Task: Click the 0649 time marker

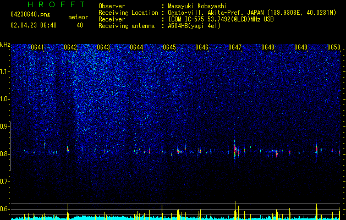Action: [301, 47]
